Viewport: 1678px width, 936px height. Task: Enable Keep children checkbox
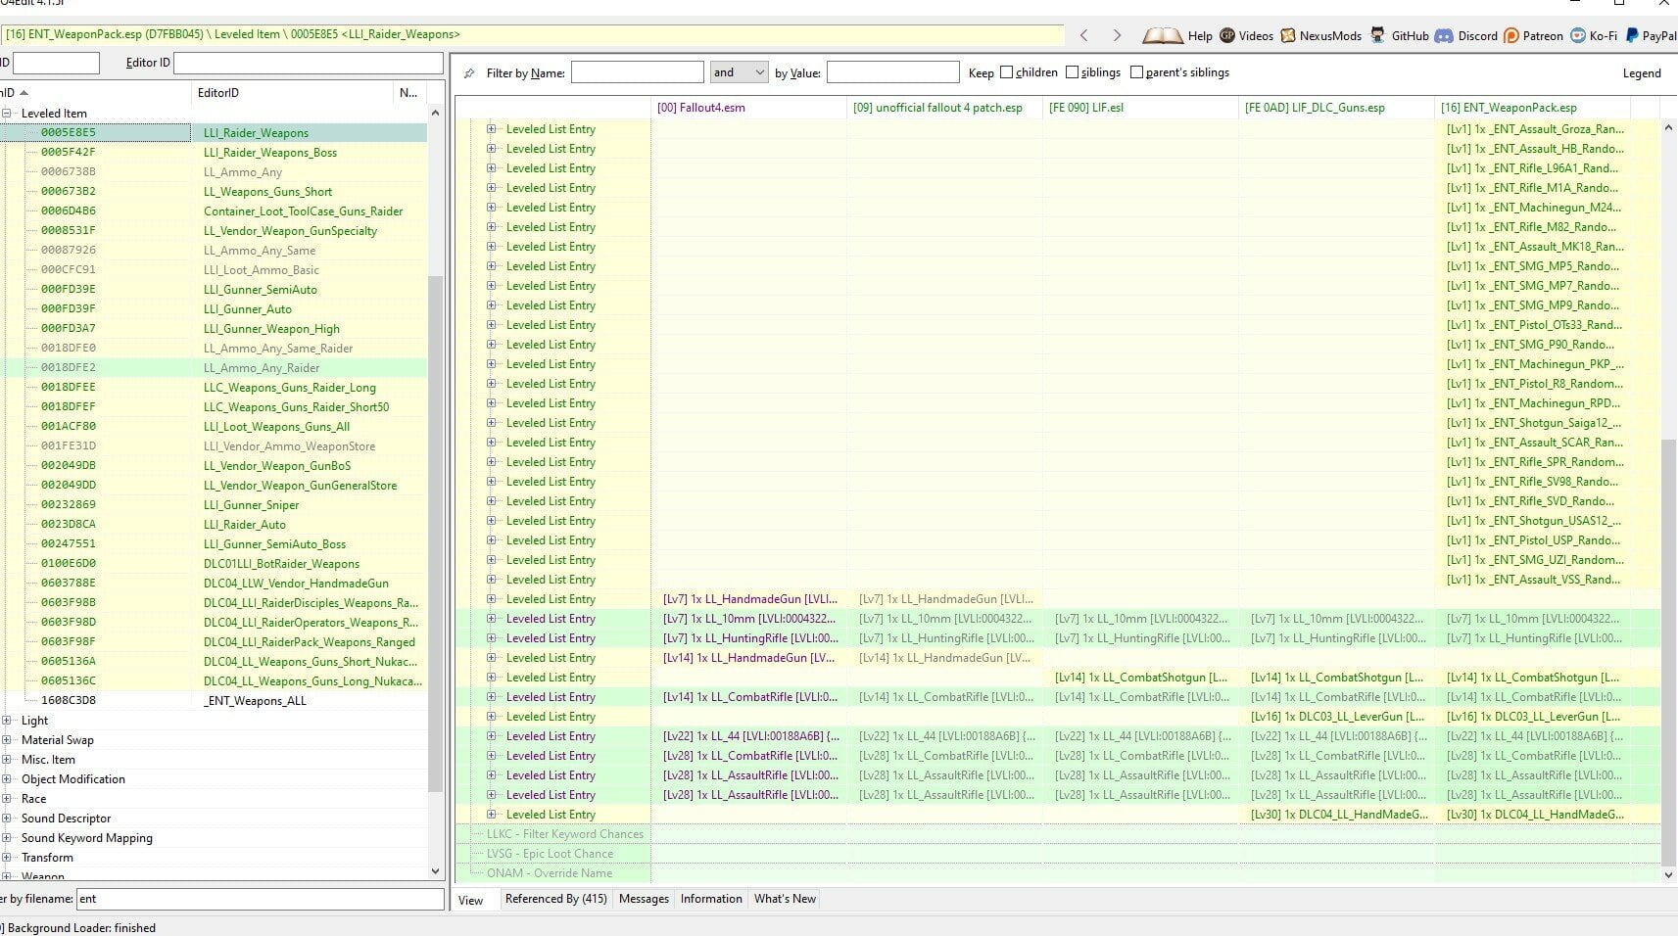[1006, 72]
